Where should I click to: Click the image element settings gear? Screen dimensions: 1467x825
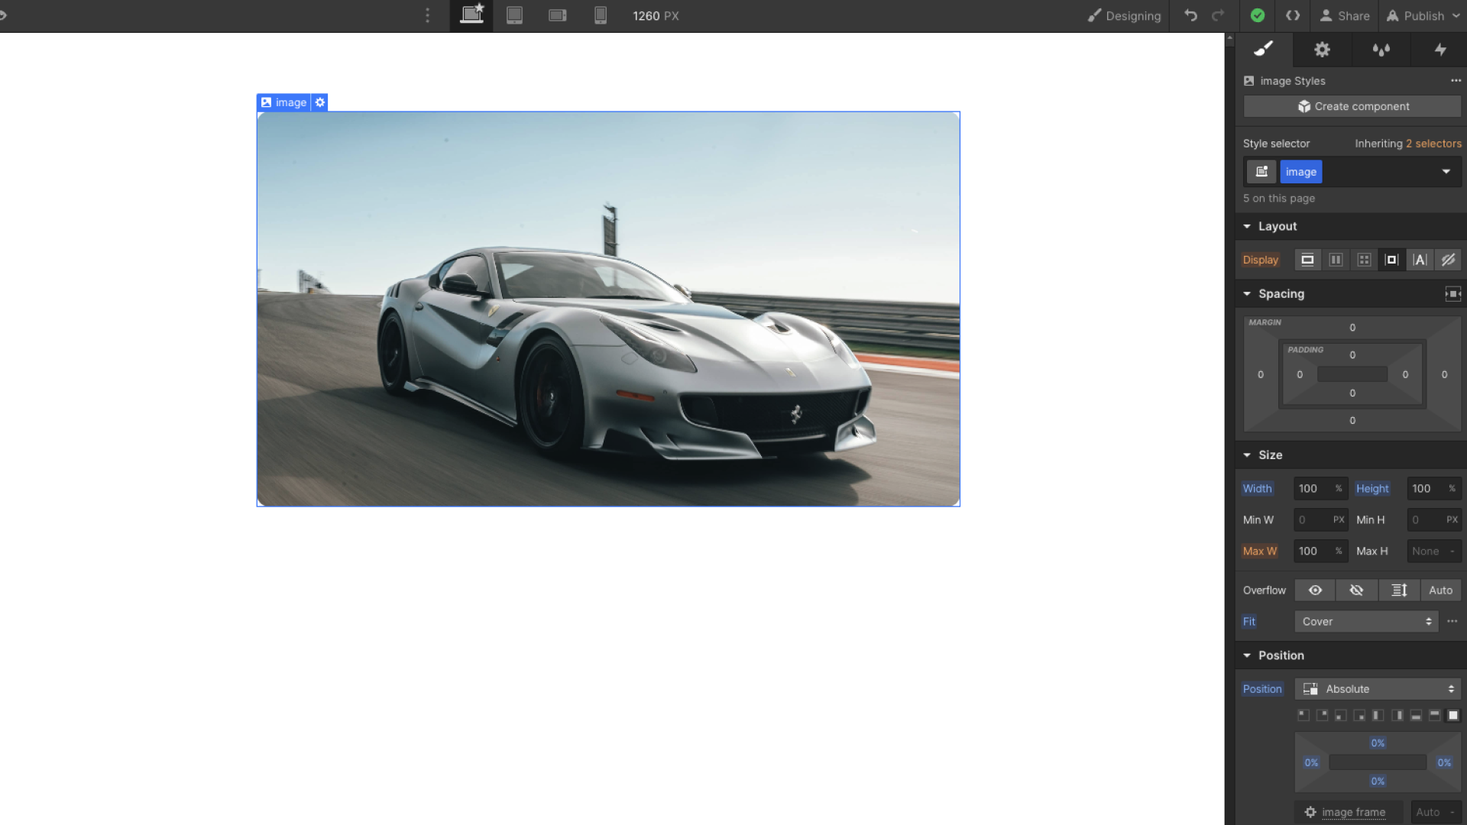click(x=320, y=102)
